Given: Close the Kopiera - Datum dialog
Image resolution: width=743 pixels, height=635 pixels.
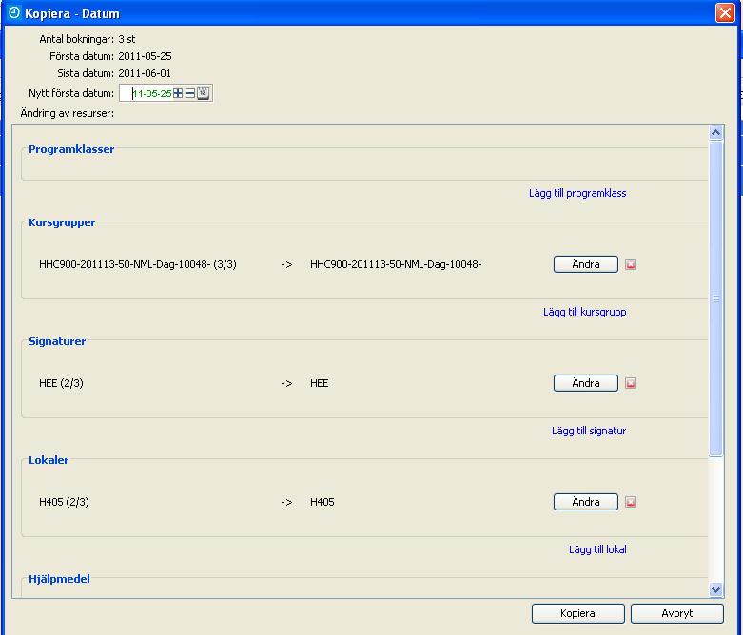Looking at the screenshot, I should [x=725, y=12].
